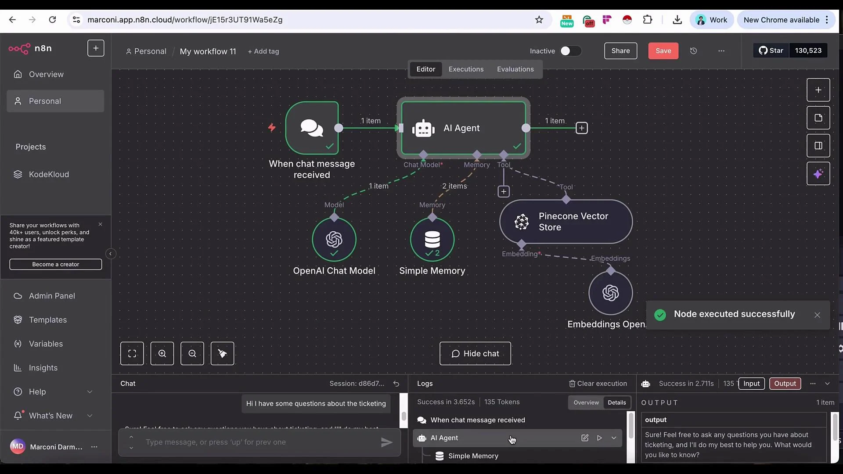The image size is (843, 474).
Task: Open KodeKloud project
Action: (55, 174)
